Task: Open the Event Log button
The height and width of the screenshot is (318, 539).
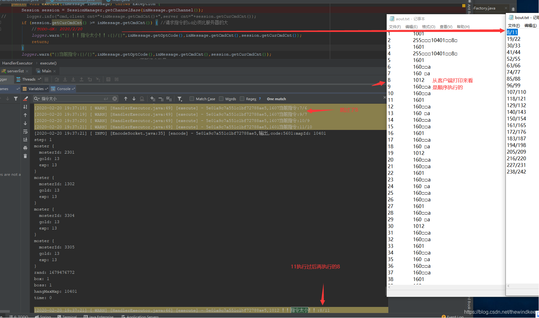Action: [453, 316]
